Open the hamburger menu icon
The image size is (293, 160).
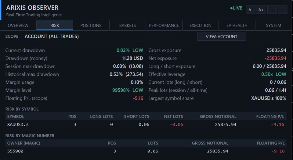click(272, 10)
